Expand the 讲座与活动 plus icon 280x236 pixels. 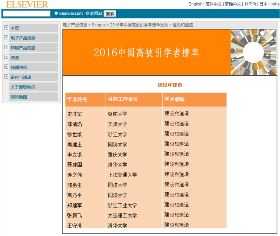coord(6,76)
